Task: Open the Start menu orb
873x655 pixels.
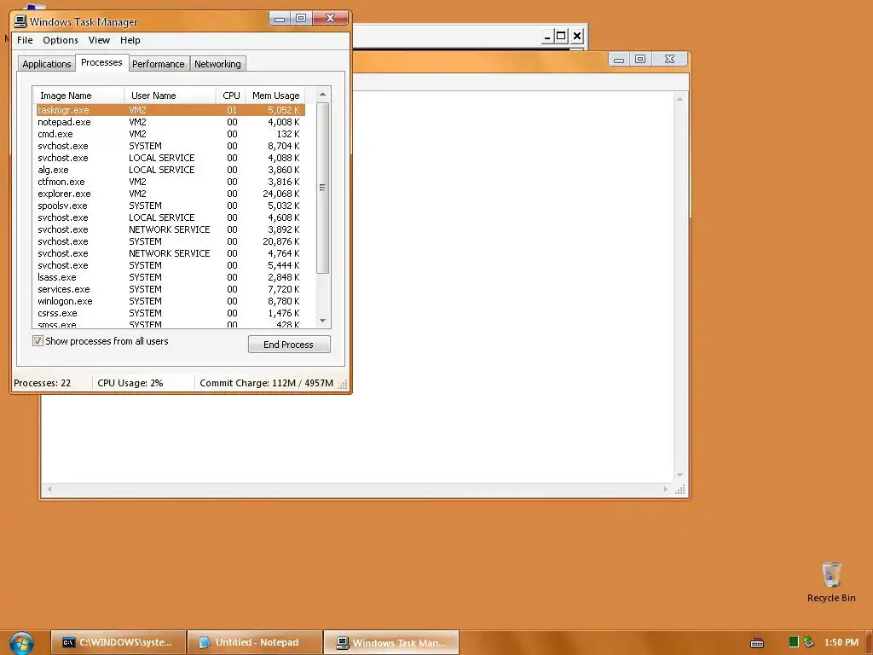Action: pyautogui.click(x=21, y=643)
